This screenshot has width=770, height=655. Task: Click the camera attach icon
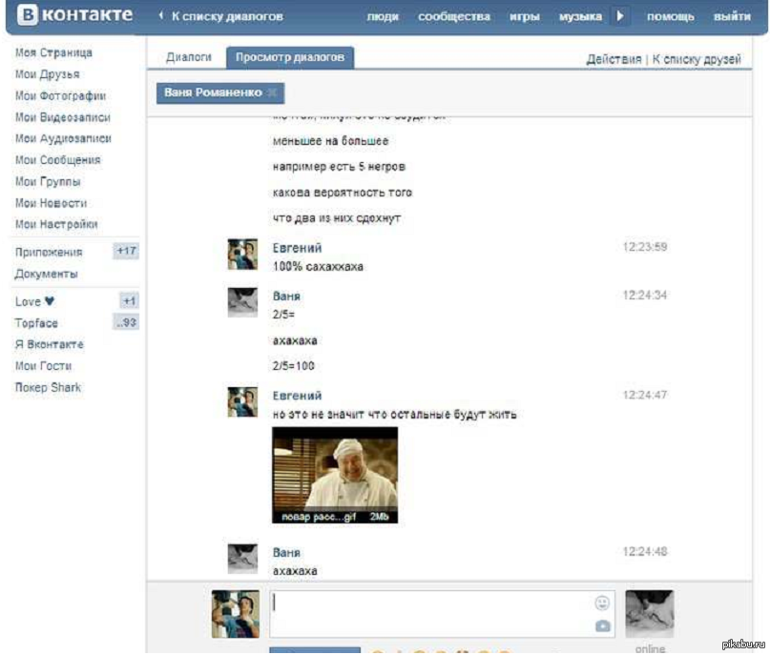(x=602, y=625)
